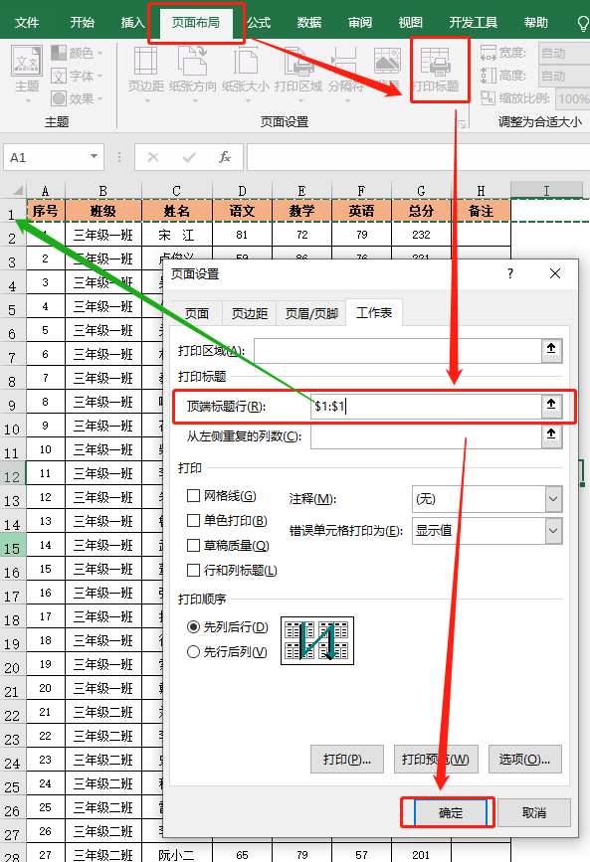The width and height of the screenshot is (590, 862).
Task: Click the 打印区域 print area icon
Action: (298, 61)
